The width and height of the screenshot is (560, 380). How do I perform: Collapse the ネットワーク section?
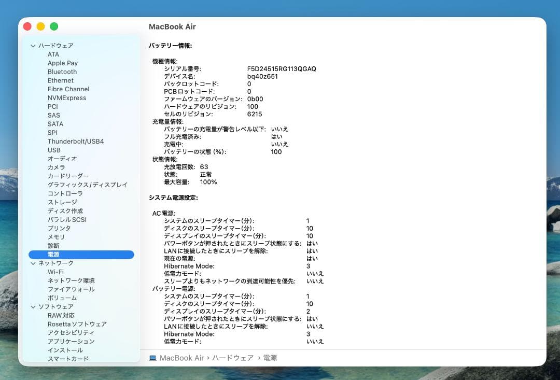tap(33, 263)
